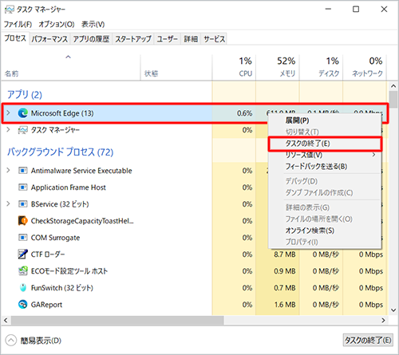
Task: Switch to the アプリの履歴 tab
Action: coord(91,39)
